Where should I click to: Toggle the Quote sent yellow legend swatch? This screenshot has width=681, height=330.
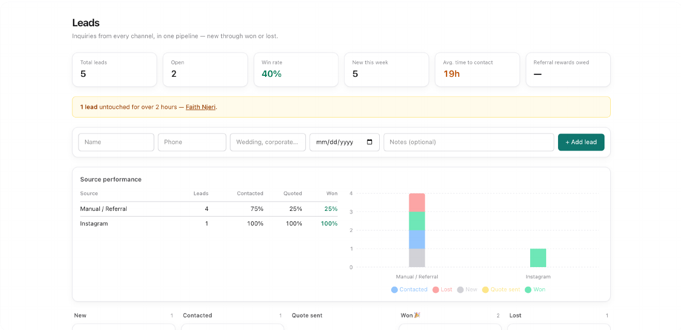pyautogui.click(x=485, y=290)
